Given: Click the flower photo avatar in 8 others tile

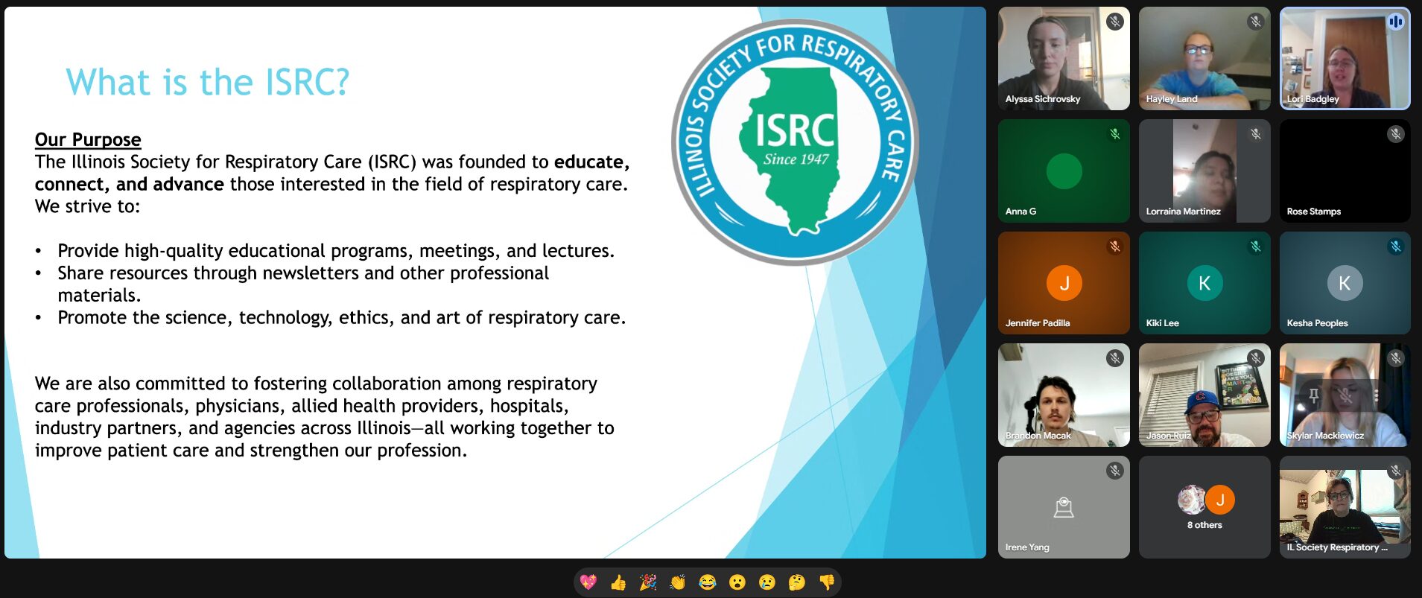Looking at the screenshot, I should tap(1191, 500).
